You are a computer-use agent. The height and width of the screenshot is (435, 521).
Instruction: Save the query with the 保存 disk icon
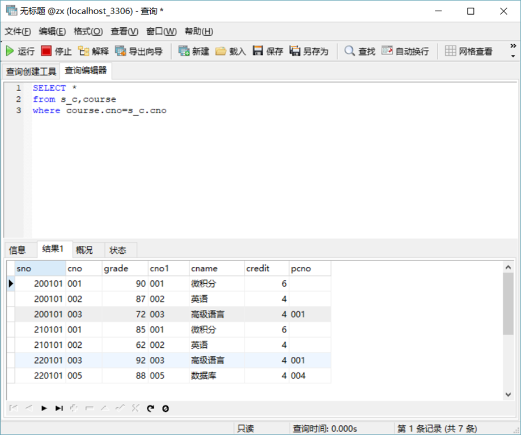pos(258,51)
